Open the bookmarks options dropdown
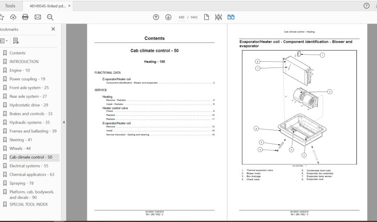 [4, 41]
